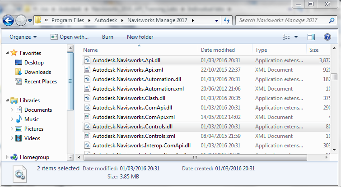Screen dimensions: 341x187
Task: Sort by Date modified column header
Action: click(x=225, y=50)
